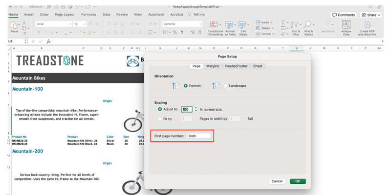Click the Insert Function fx icon
The width and height of the screenshot is (391, 195).
pyautogui.click(x=48, y=41)
